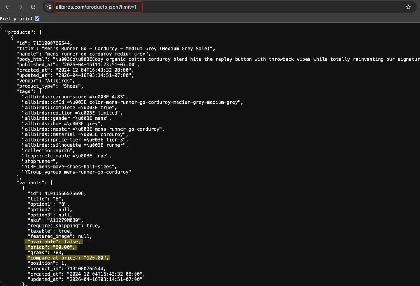The image size is (420, 286).
Task: Click the "shoprunner" tag entry
Action: pyautogui.click(x=40, y=161)
